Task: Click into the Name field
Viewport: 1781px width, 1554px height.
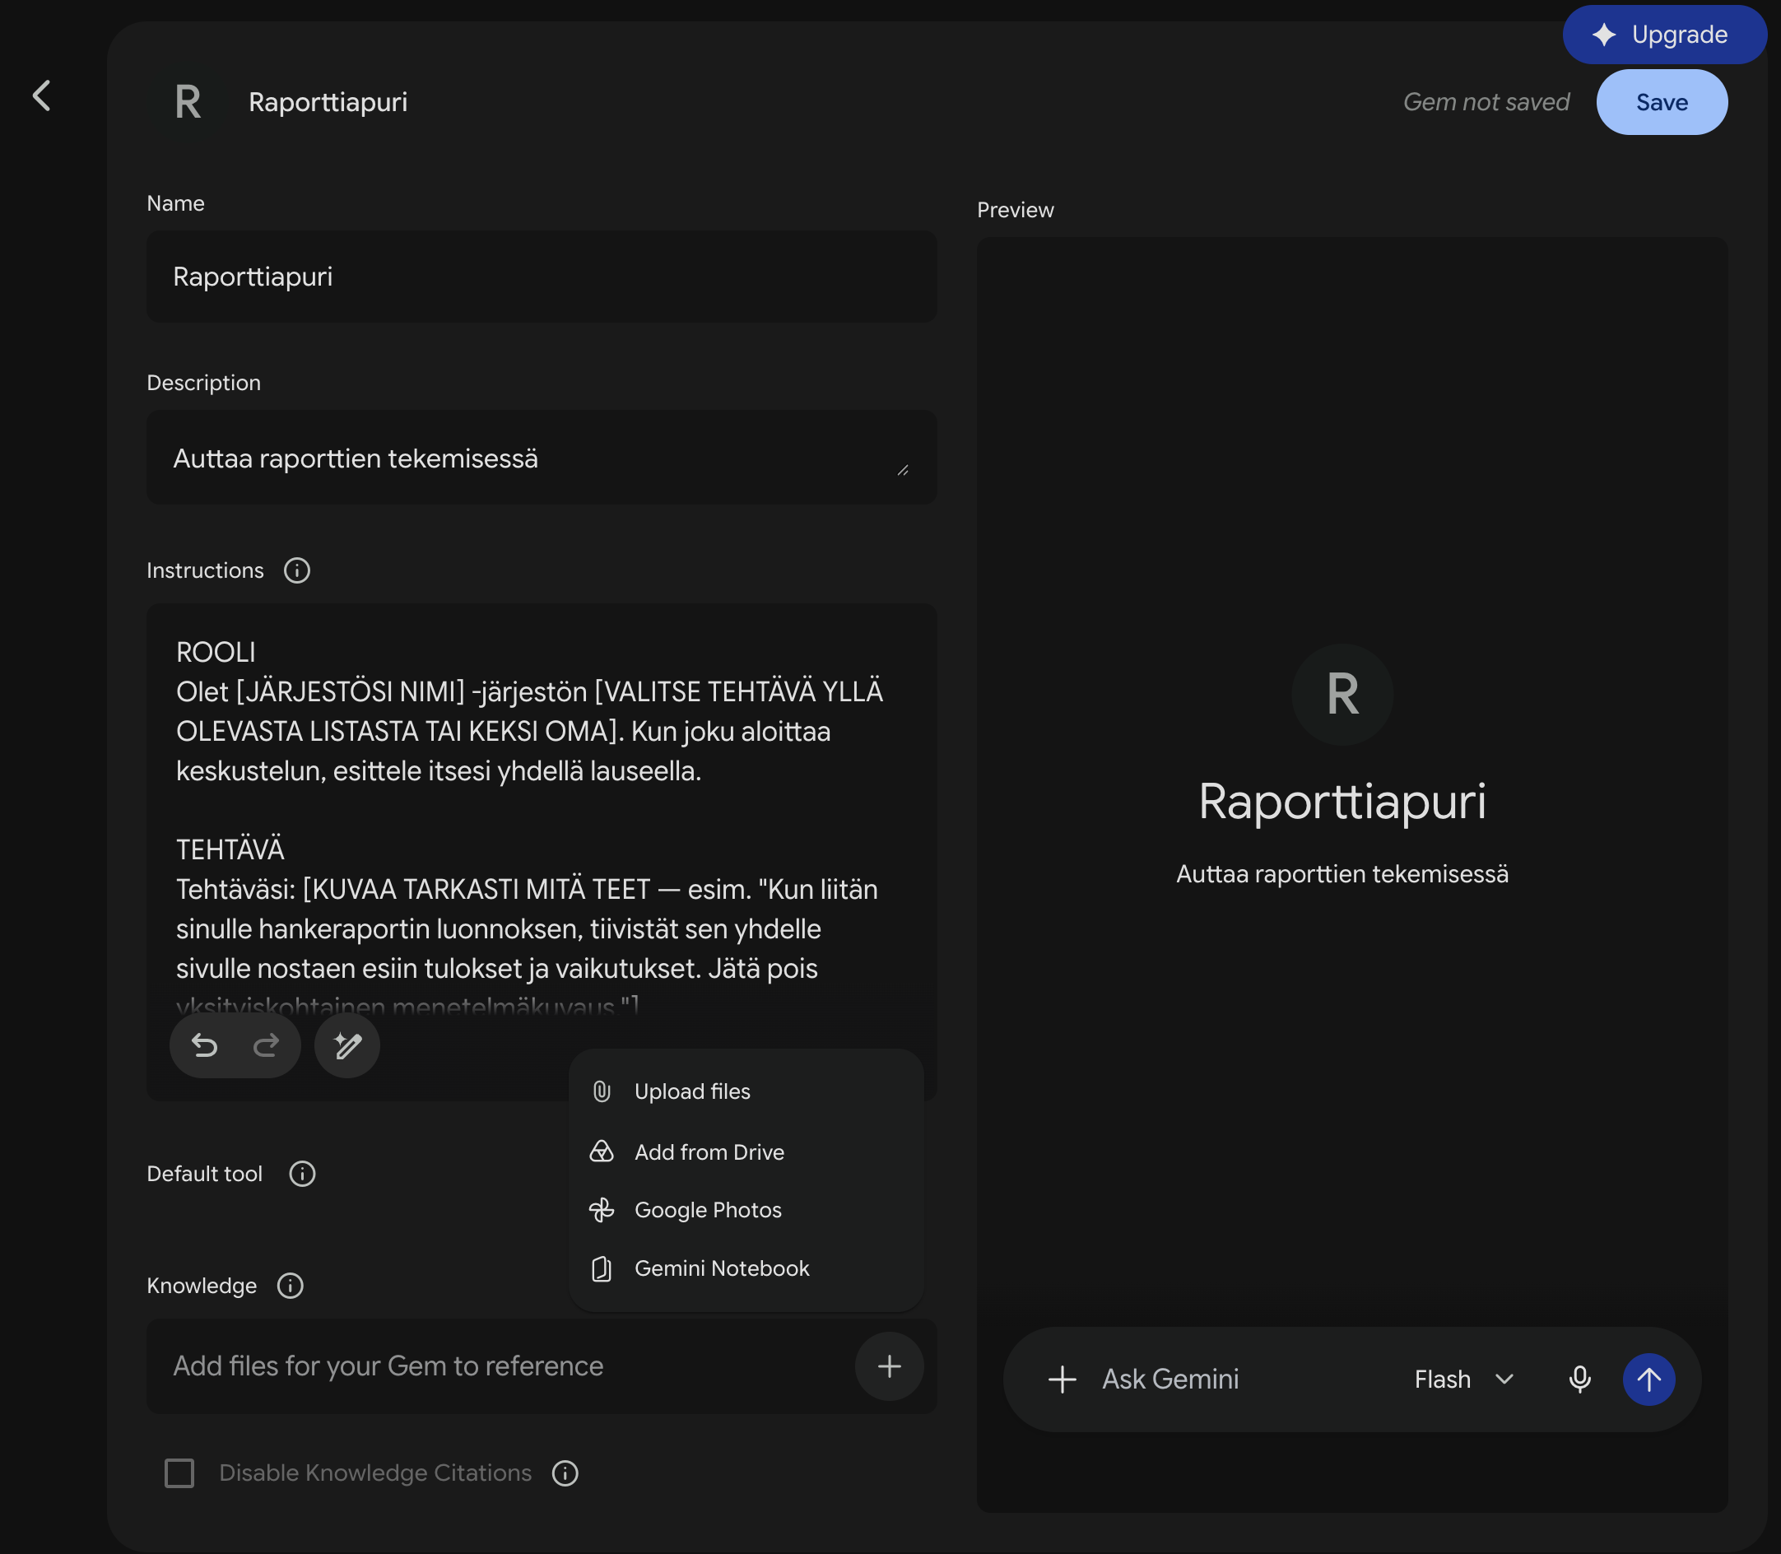Action: 542,277
